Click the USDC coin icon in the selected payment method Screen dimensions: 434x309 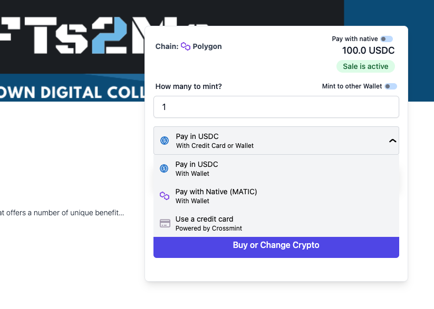coord(165,141)
